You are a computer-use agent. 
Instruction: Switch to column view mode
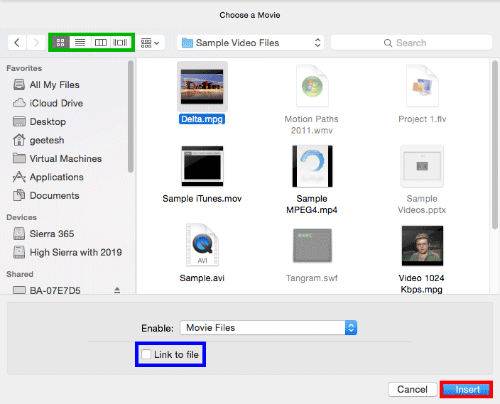click(x=101, y=43)
